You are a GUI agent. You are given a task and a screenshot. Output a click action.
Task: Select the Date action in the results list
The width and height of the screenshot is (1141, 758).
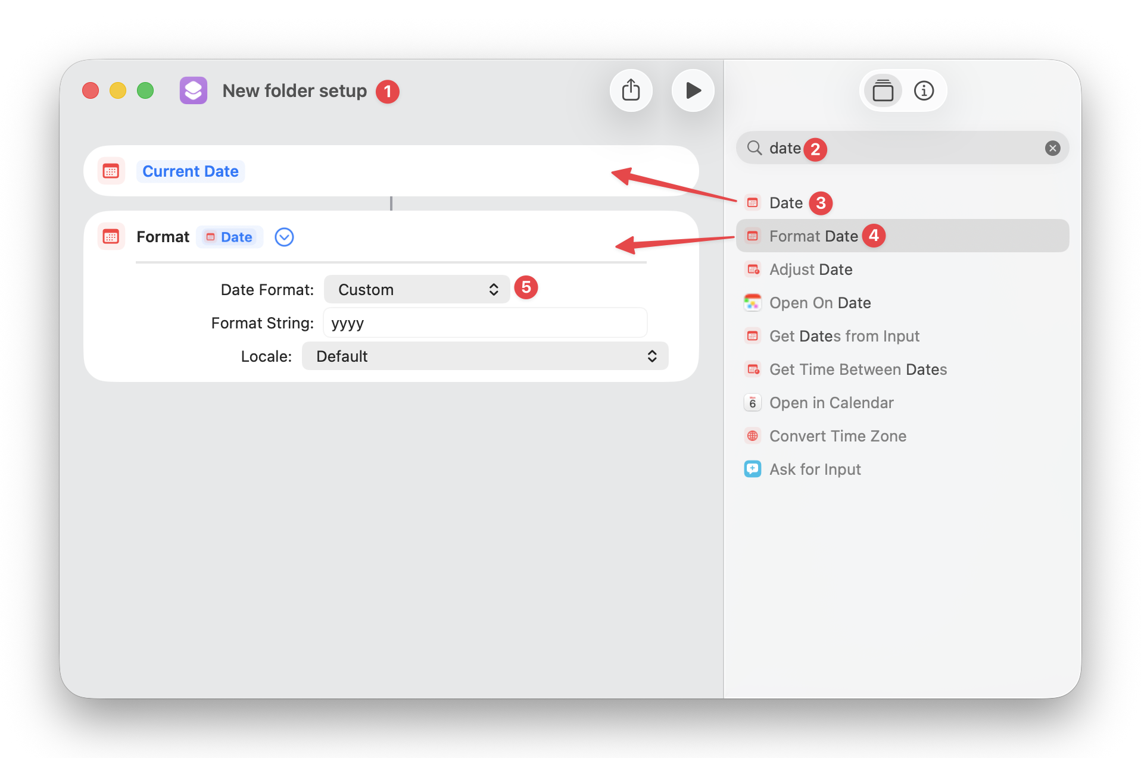coord(785,202)
